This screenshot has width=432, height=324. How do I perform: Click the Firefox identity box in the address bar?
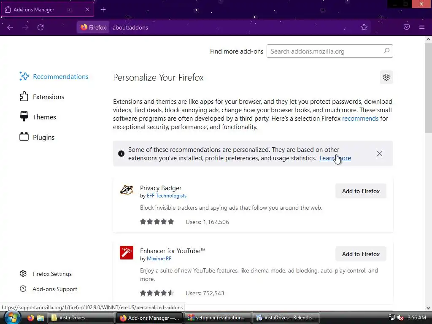pos(93,27)
